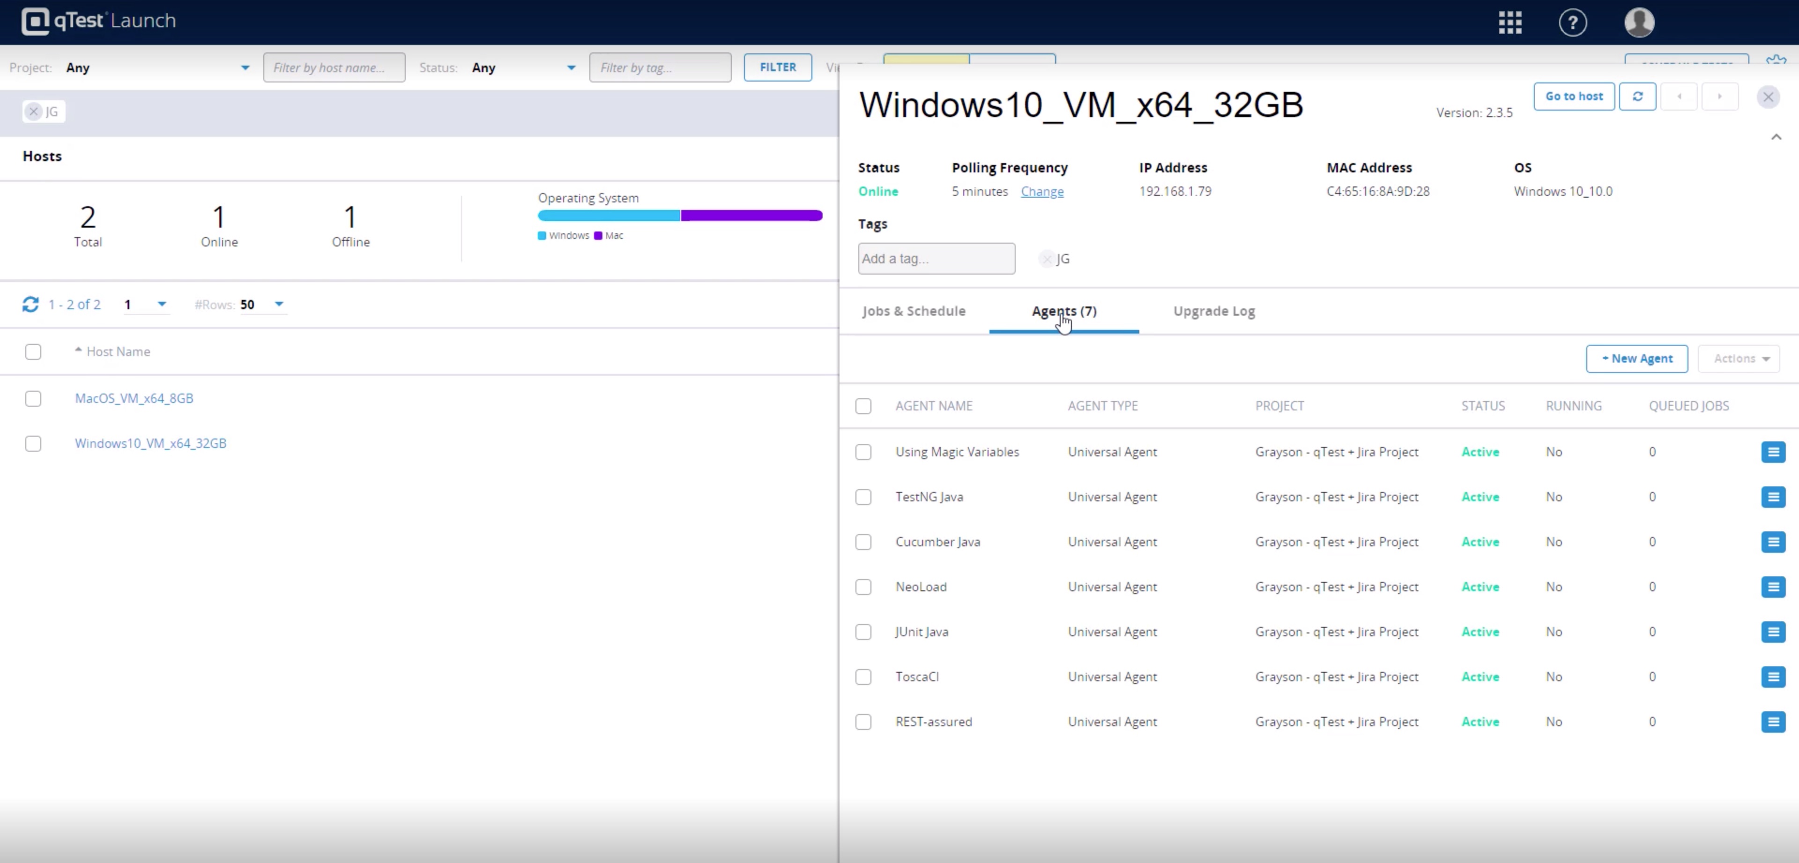Click the refresh icon beside Go to host
Screen dimensions: 1799x863
tap(1638, 97)
